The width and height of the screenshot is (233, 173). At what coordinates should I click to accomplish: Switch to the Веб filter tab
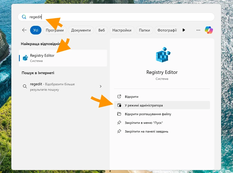102,30
